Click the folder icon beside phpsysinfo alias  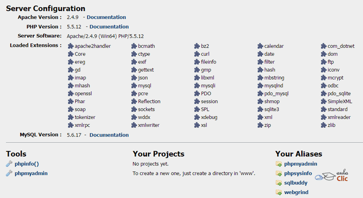point(279,174)
